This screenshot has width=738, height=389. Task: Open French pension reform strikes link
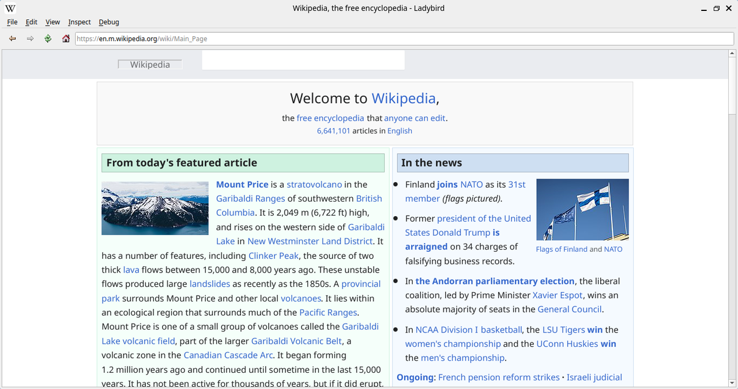click(x=499, y=377)
